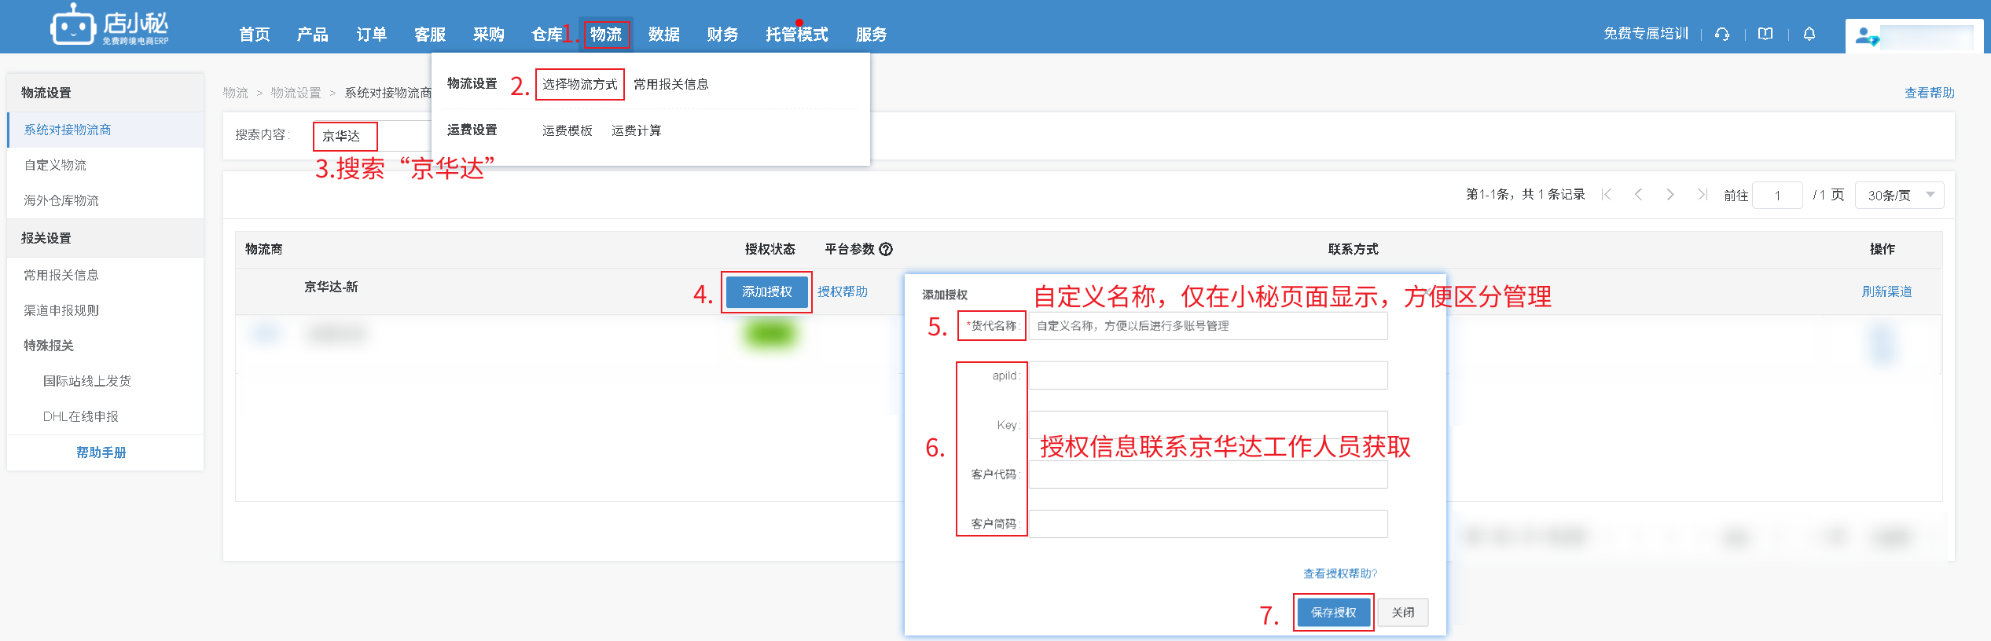Click the 平台参数 question mark icon
The height and width of the screenshot is (641, 1991).
pyautogui.click(x=886, y=249)
